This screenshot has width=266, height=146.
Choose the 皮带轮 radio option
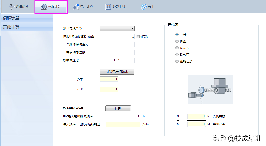point(177,48)
